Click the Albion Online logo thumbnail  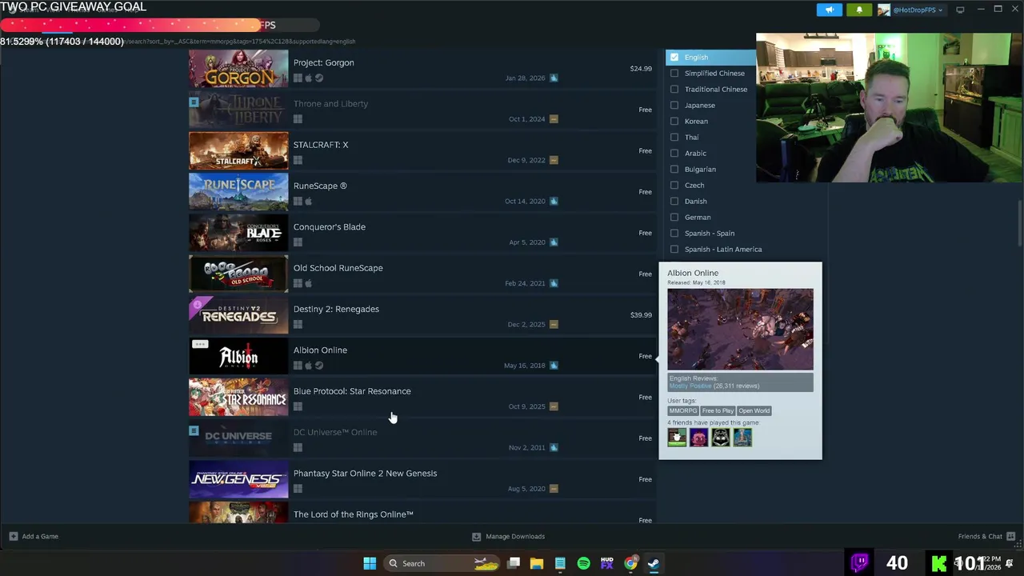238,356
